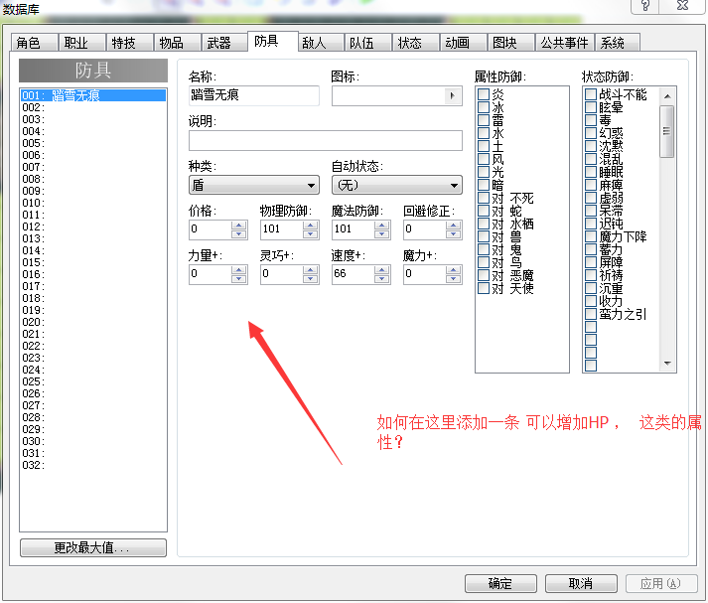Check the 毒 state defense checkbox

click(591, 120)
